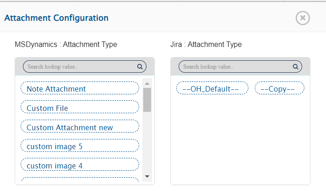Focus the Jira search lookup field
This screenshot has width=326, height=191.
[236, 67]
